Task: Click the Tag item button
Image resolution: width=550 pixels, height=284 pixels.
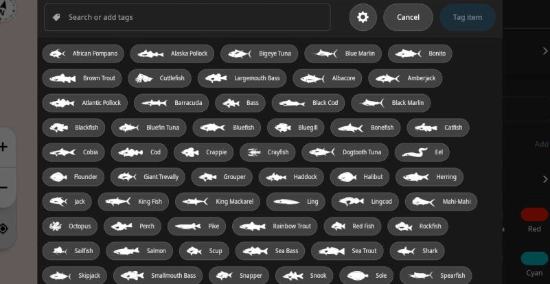Action: (467, 17)
